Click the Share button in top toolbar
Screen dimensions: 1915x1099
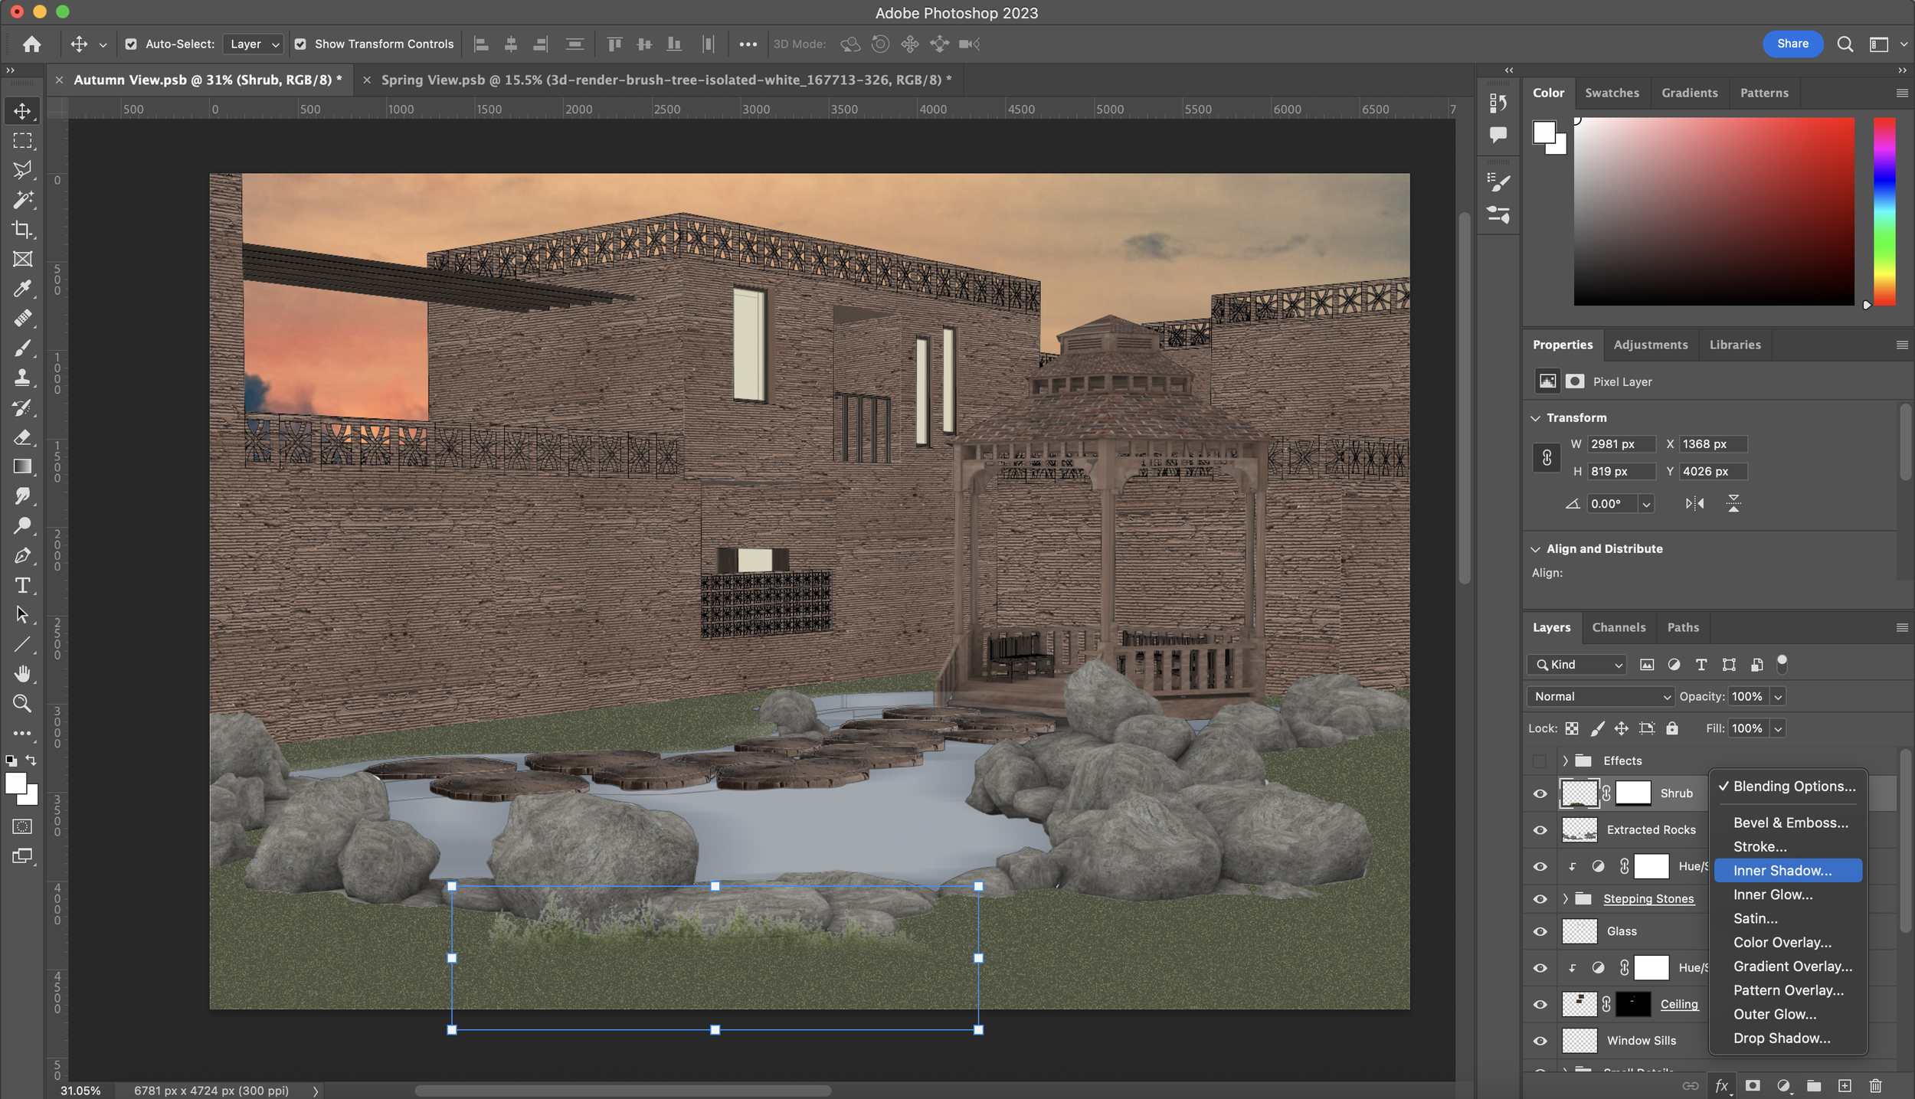click(x=1792, y=44)
